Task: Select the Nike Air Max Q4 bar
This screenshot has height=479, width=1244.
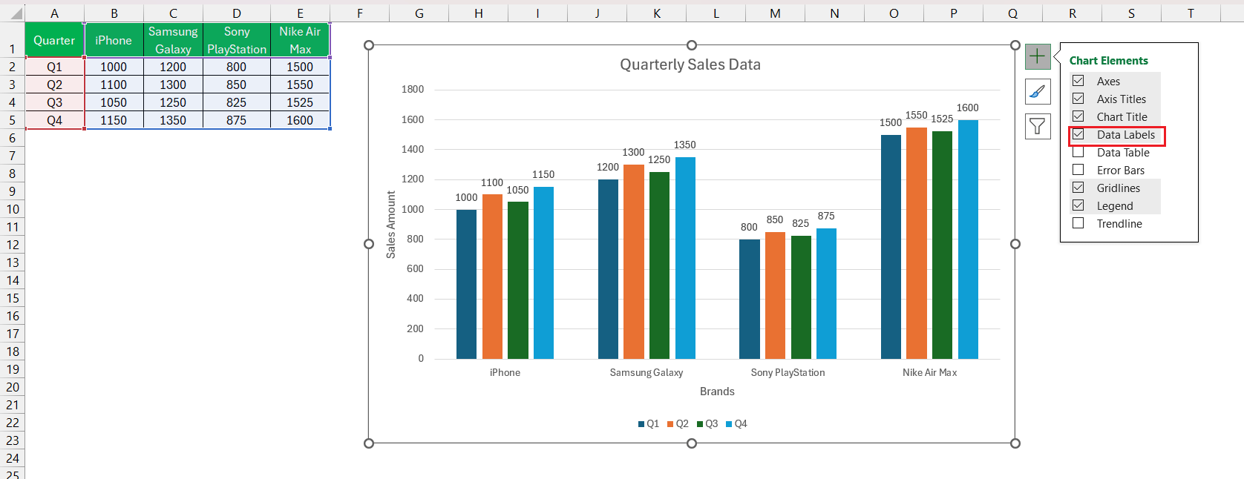Action: pyautogui.click(x=968, y=239)
